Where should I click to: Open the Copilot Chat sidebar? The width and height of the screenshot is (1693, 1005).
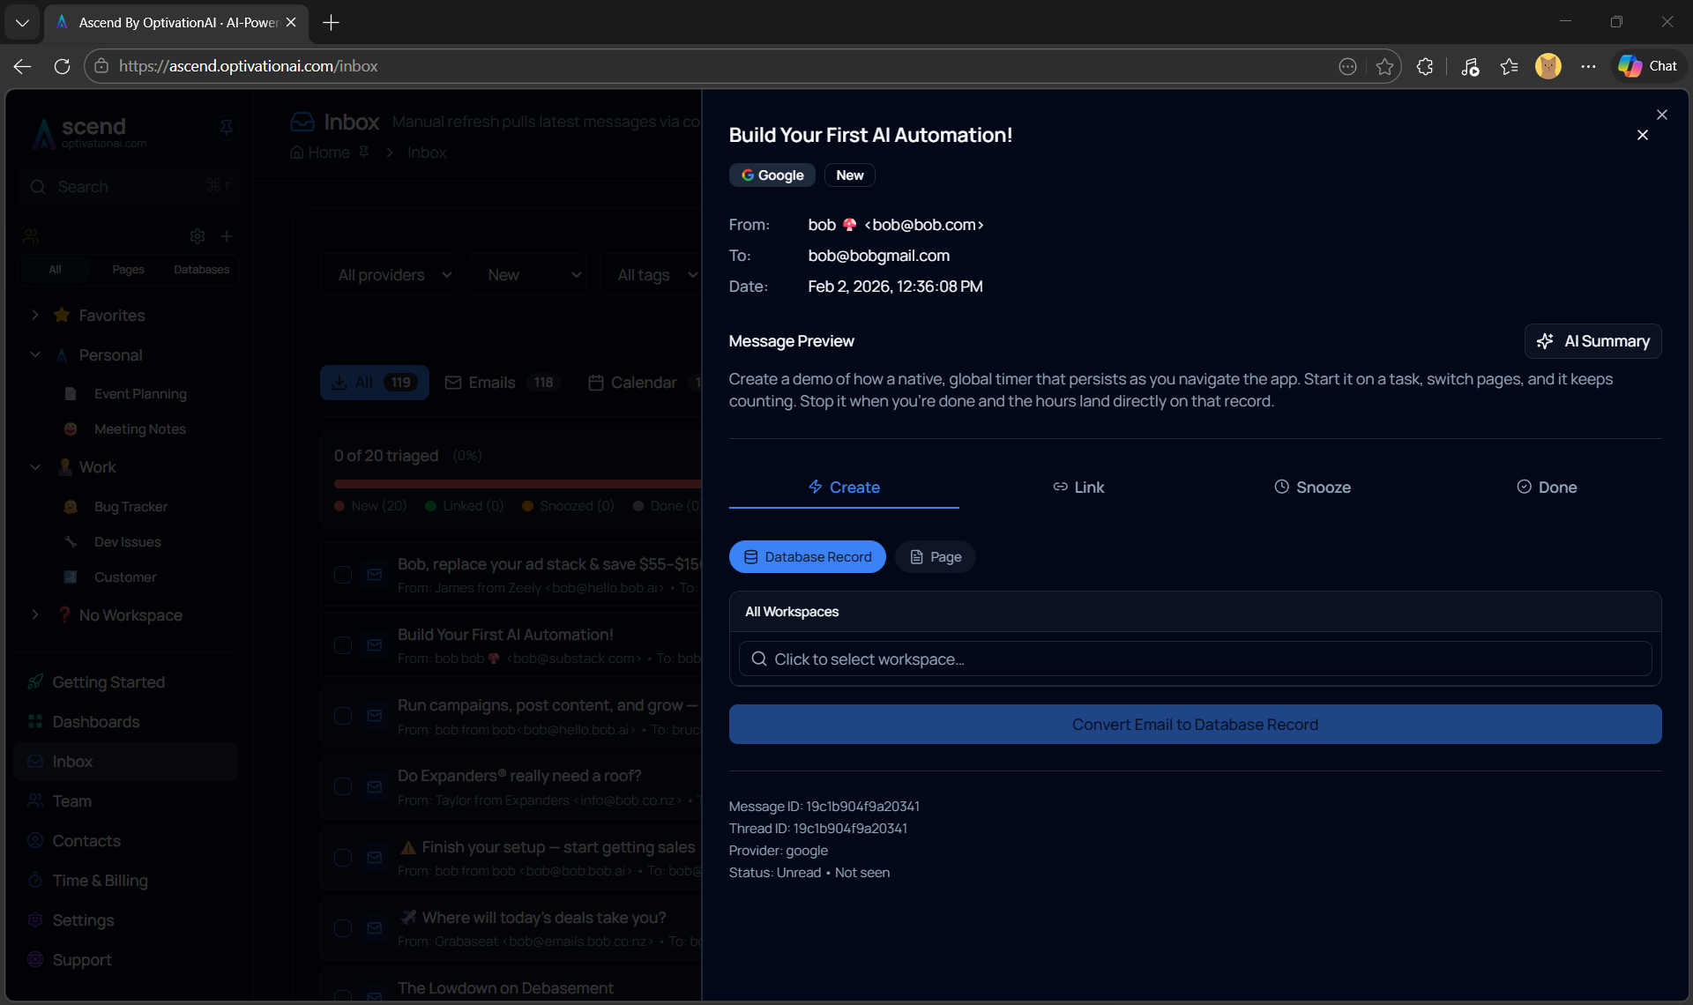(1648, 66)
